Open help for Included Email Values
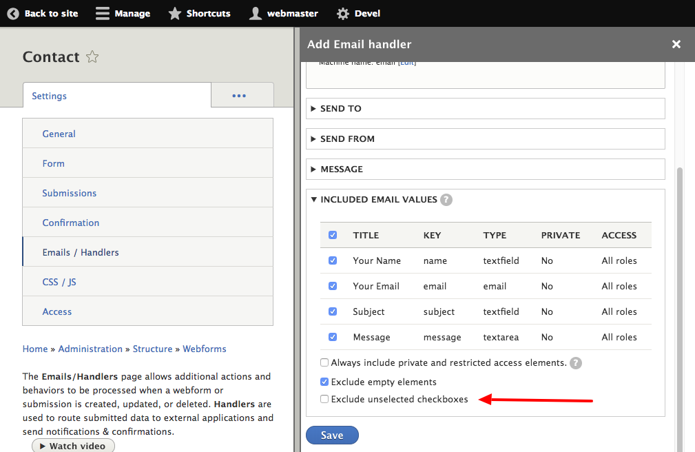This screenshot has height=452, width=695. [x=446, y=200]
